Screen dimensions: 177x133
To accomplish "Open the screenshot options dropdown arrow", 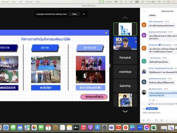I will (x=152, y=120).
